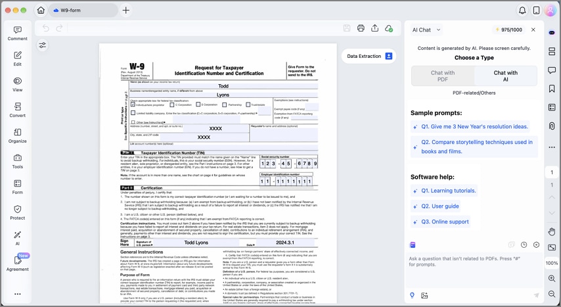
Task: Open the bookmarks panel
Action: (552, 89)
